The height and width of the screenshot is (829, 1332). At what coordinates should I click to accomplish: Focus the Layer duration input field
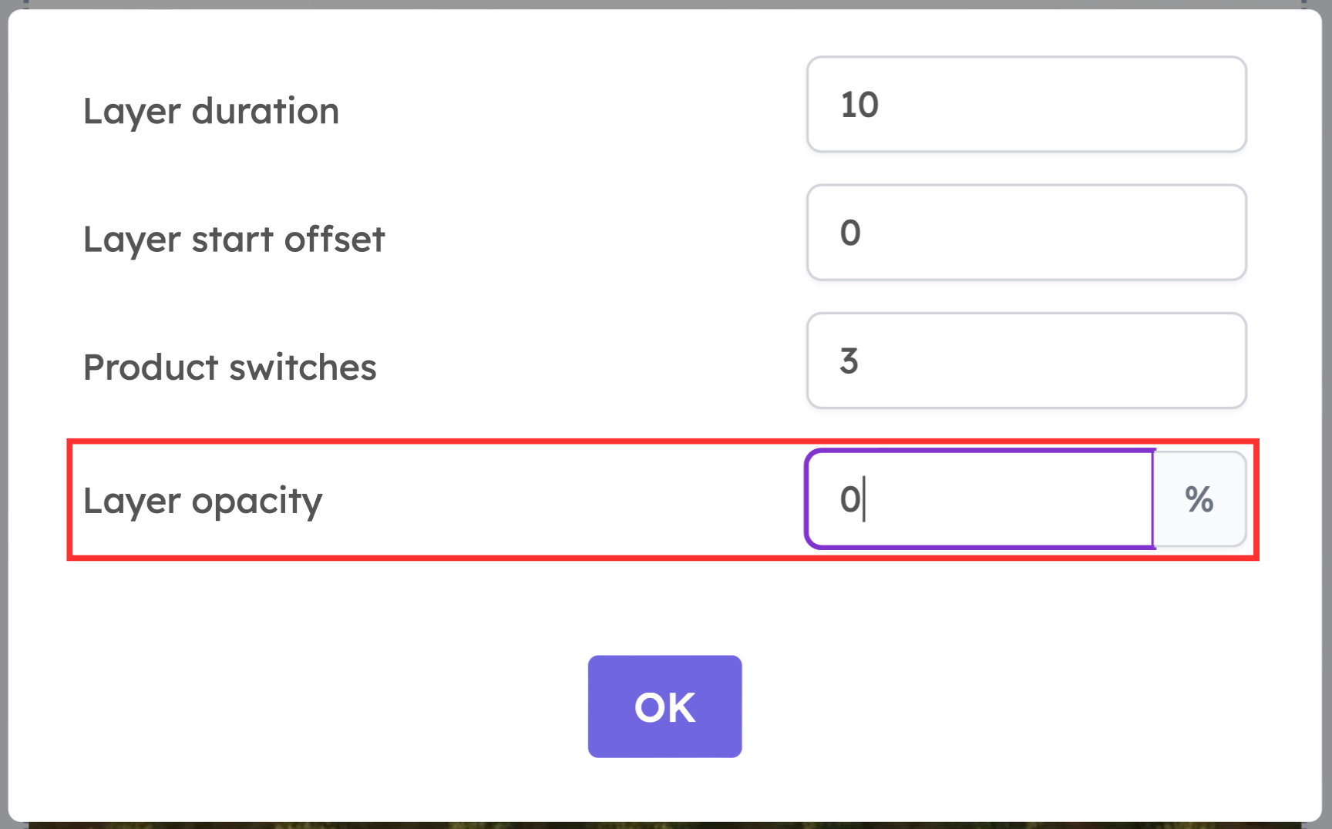tap(1026, 104)
